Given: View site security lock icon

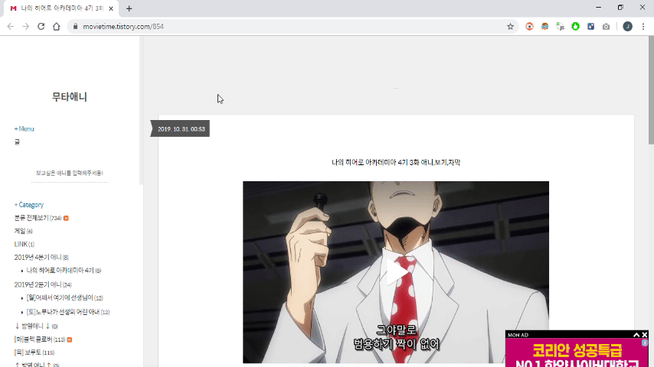Looking at the screenshot, I should (75, 26).
